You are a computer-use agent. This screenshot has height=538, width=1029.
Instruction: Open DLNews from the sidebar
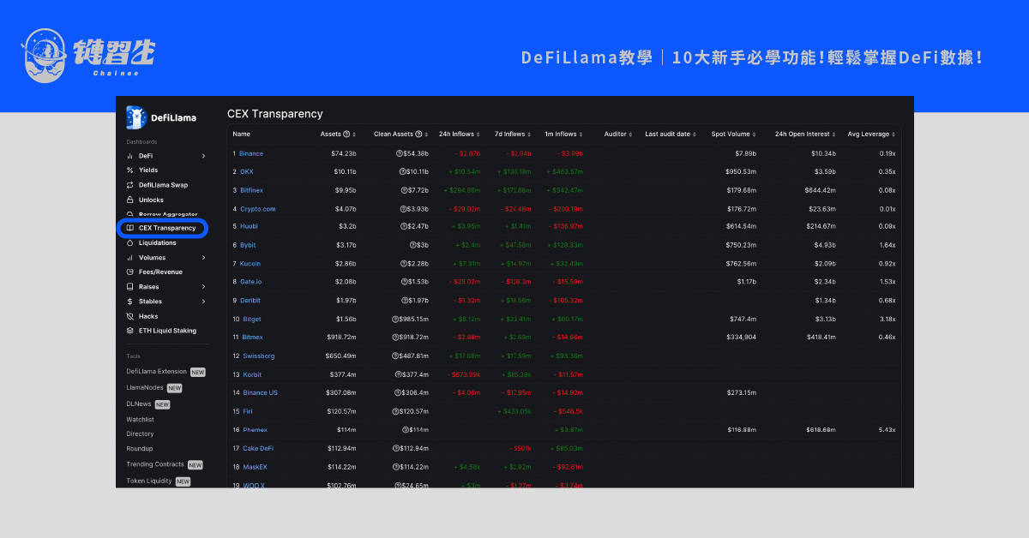[x=139, y=403]
